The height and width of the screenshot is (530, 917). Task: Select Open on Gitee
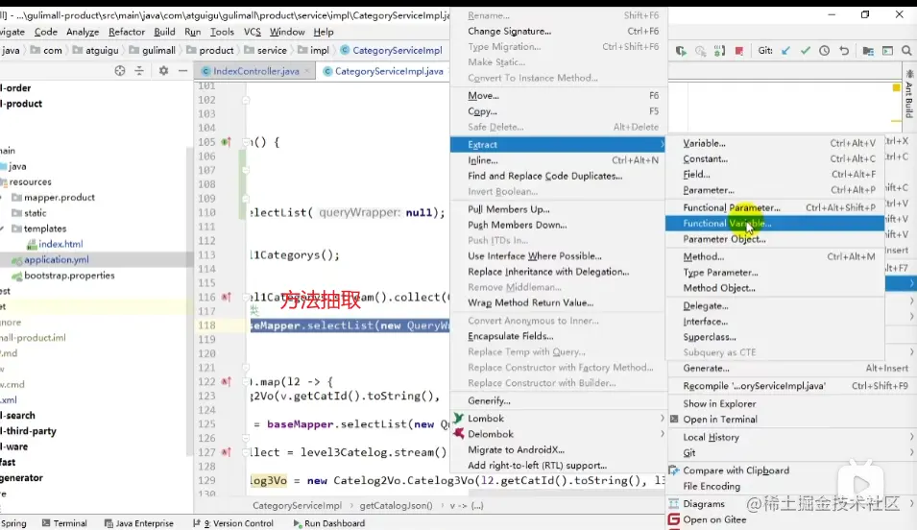tap(791, 520)
